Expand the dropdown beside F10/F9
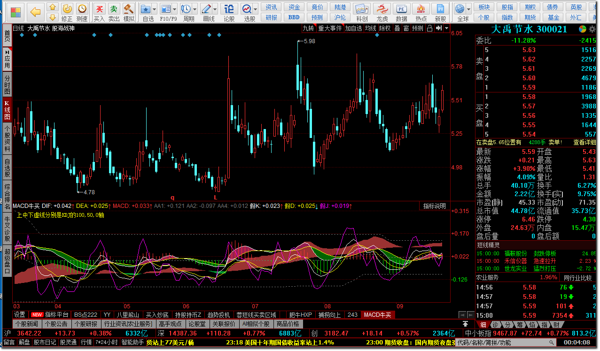The height and width of the screenshot is (351, 600). pyautogui.click(x=175, y=9)
